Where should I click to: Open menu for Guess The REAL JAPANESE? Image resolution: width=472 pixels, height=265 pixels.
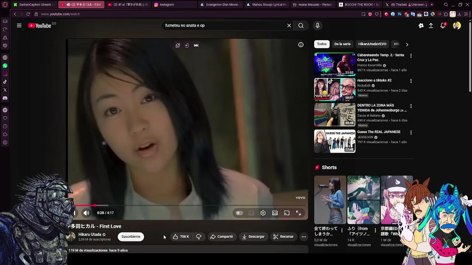point(411,132)
